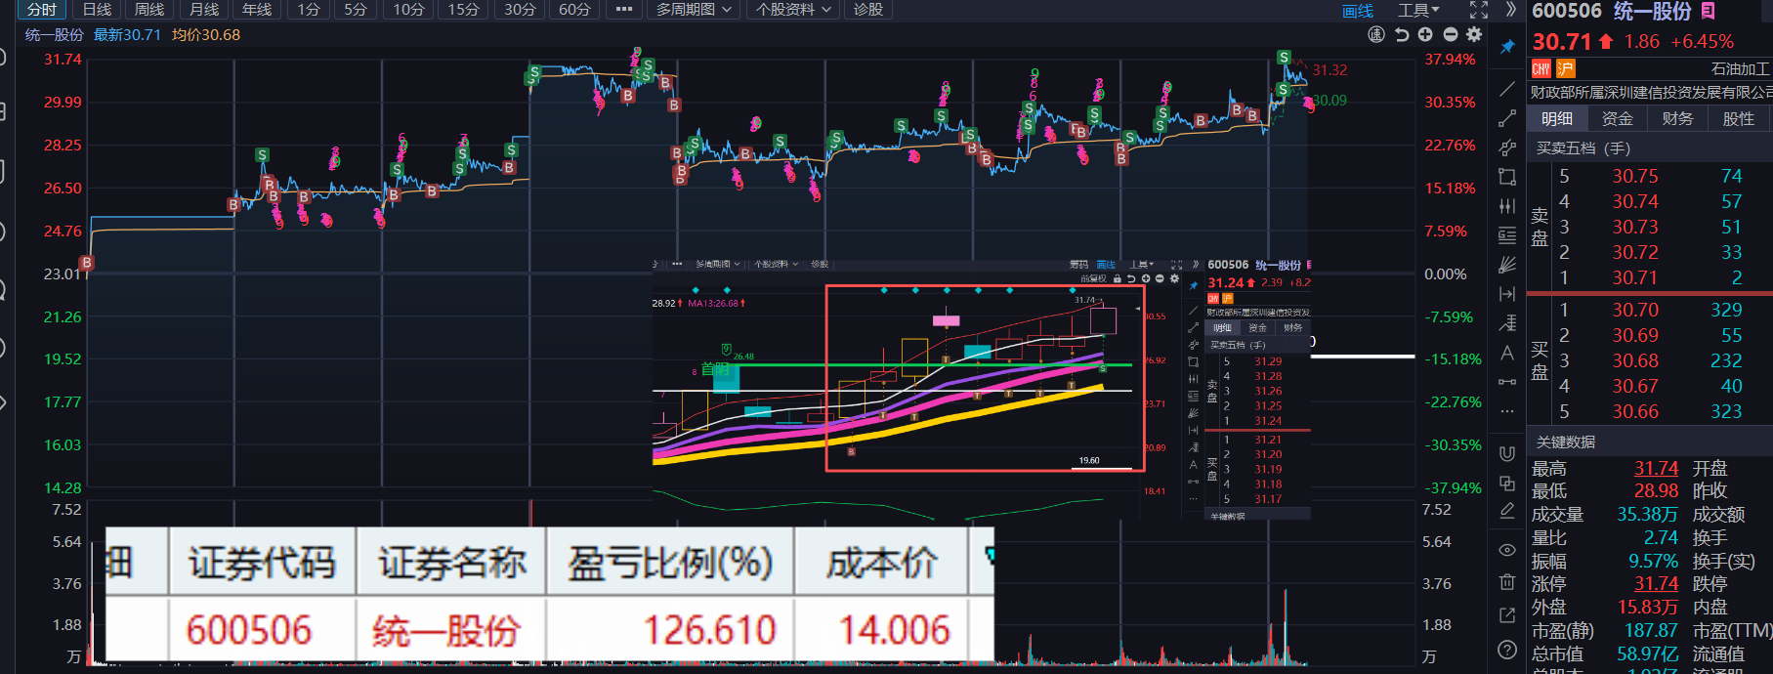Click buy level 1 price 30.70
The width and height of the screenshot is (1773, 674).
(x=1634, y=310)
